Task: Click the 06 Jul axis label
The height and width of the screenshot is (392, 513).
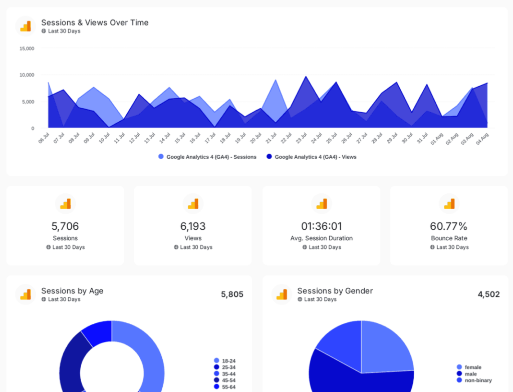Action: click(44, 138)
